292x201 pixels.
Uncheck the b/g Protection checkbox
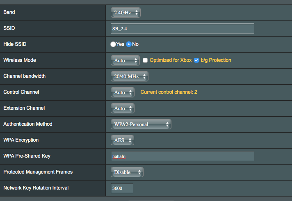[x=196, y=60]
